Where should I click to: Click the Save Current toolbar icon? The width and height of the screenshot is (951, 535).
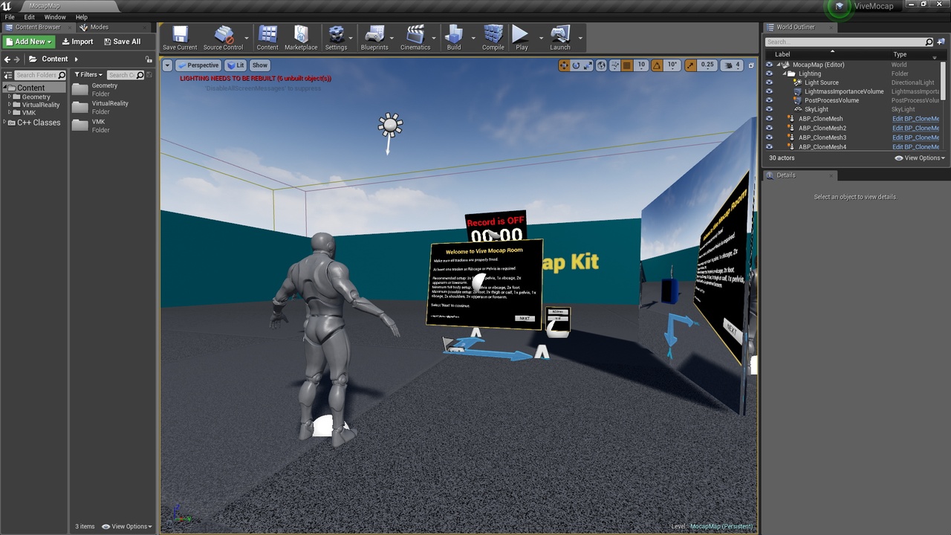click(180, 38)
